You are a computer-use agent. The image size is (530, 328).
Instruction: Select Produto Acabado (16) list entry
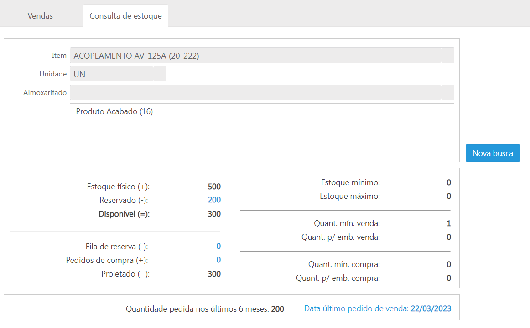coord(114,111)
